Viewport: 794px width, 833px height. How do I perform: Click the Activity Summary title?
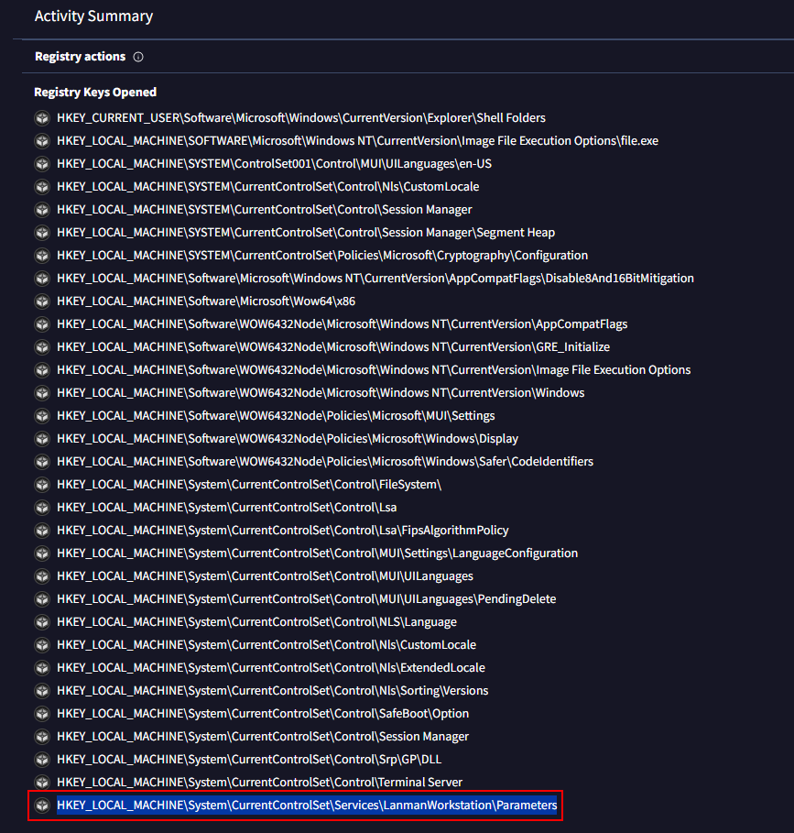pyautogui.click(x=94, y=16)
